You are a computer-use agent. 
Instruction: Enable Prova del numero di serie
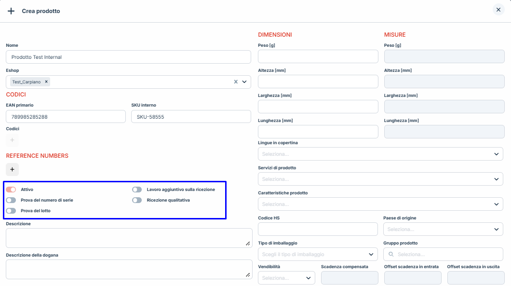[11, 200]
